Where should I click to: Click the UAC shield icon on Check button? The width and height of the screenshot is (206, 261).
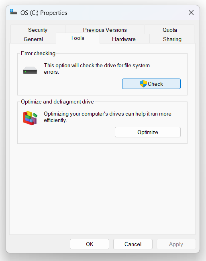point(143,84)
